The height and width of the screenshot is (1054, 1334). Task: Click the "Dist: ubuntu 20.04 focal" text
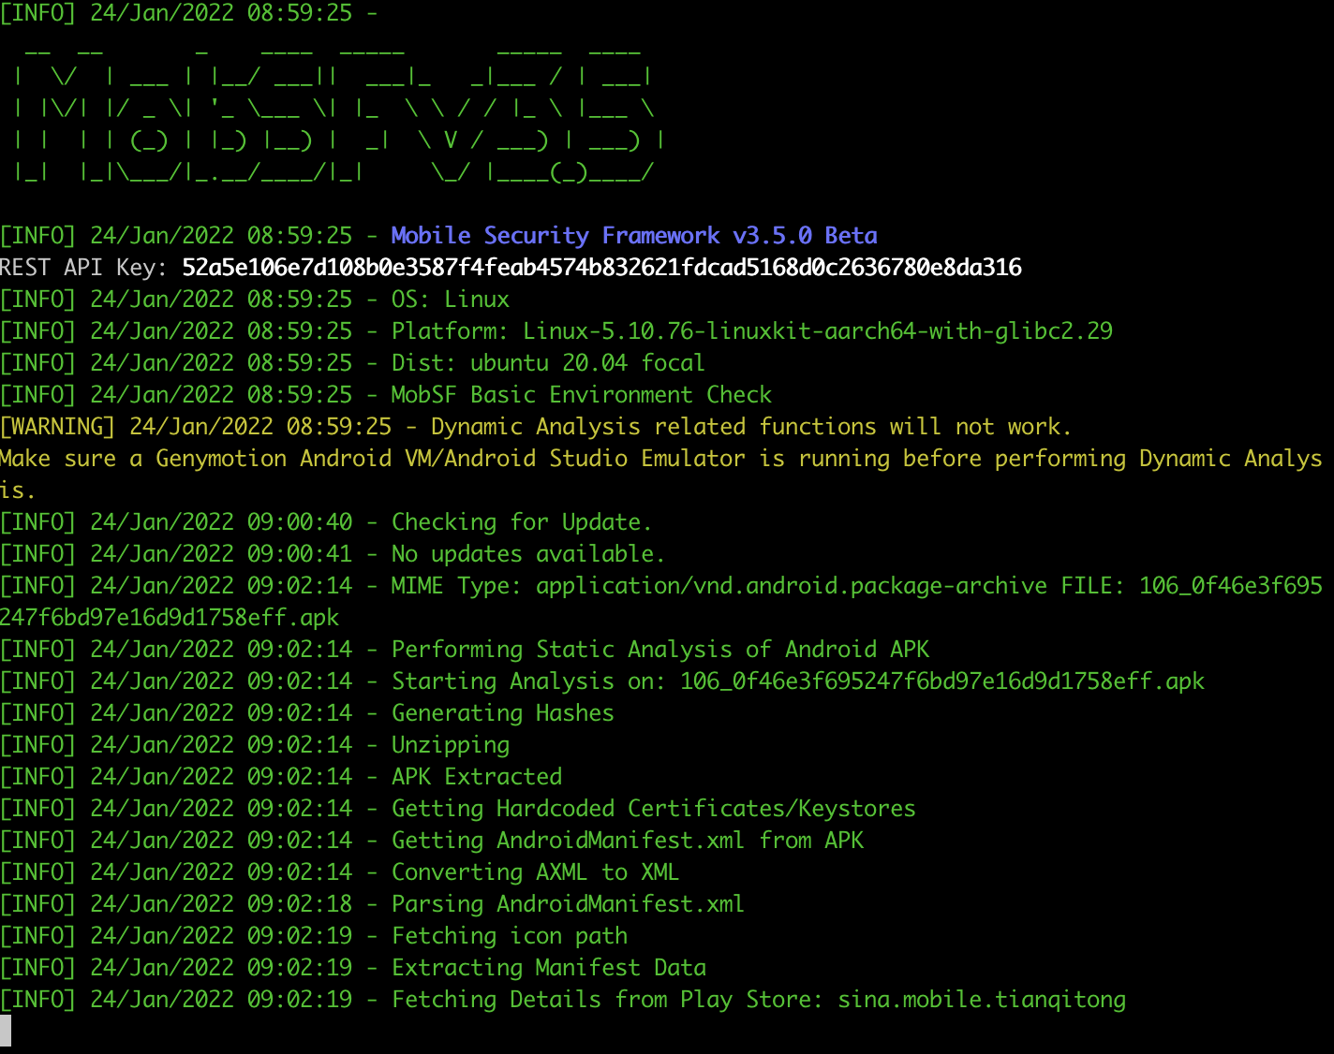tap(547, 363)
